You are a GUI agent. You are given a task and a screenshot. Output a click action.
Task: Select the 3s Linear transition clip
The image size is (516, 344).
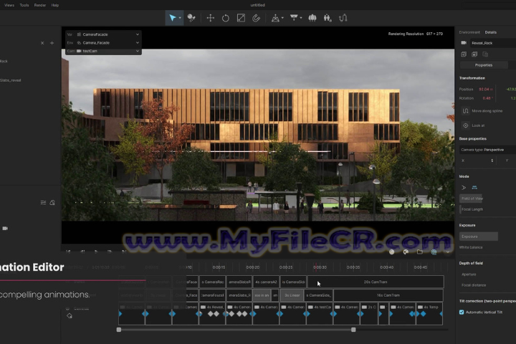[x=292, y=295]
